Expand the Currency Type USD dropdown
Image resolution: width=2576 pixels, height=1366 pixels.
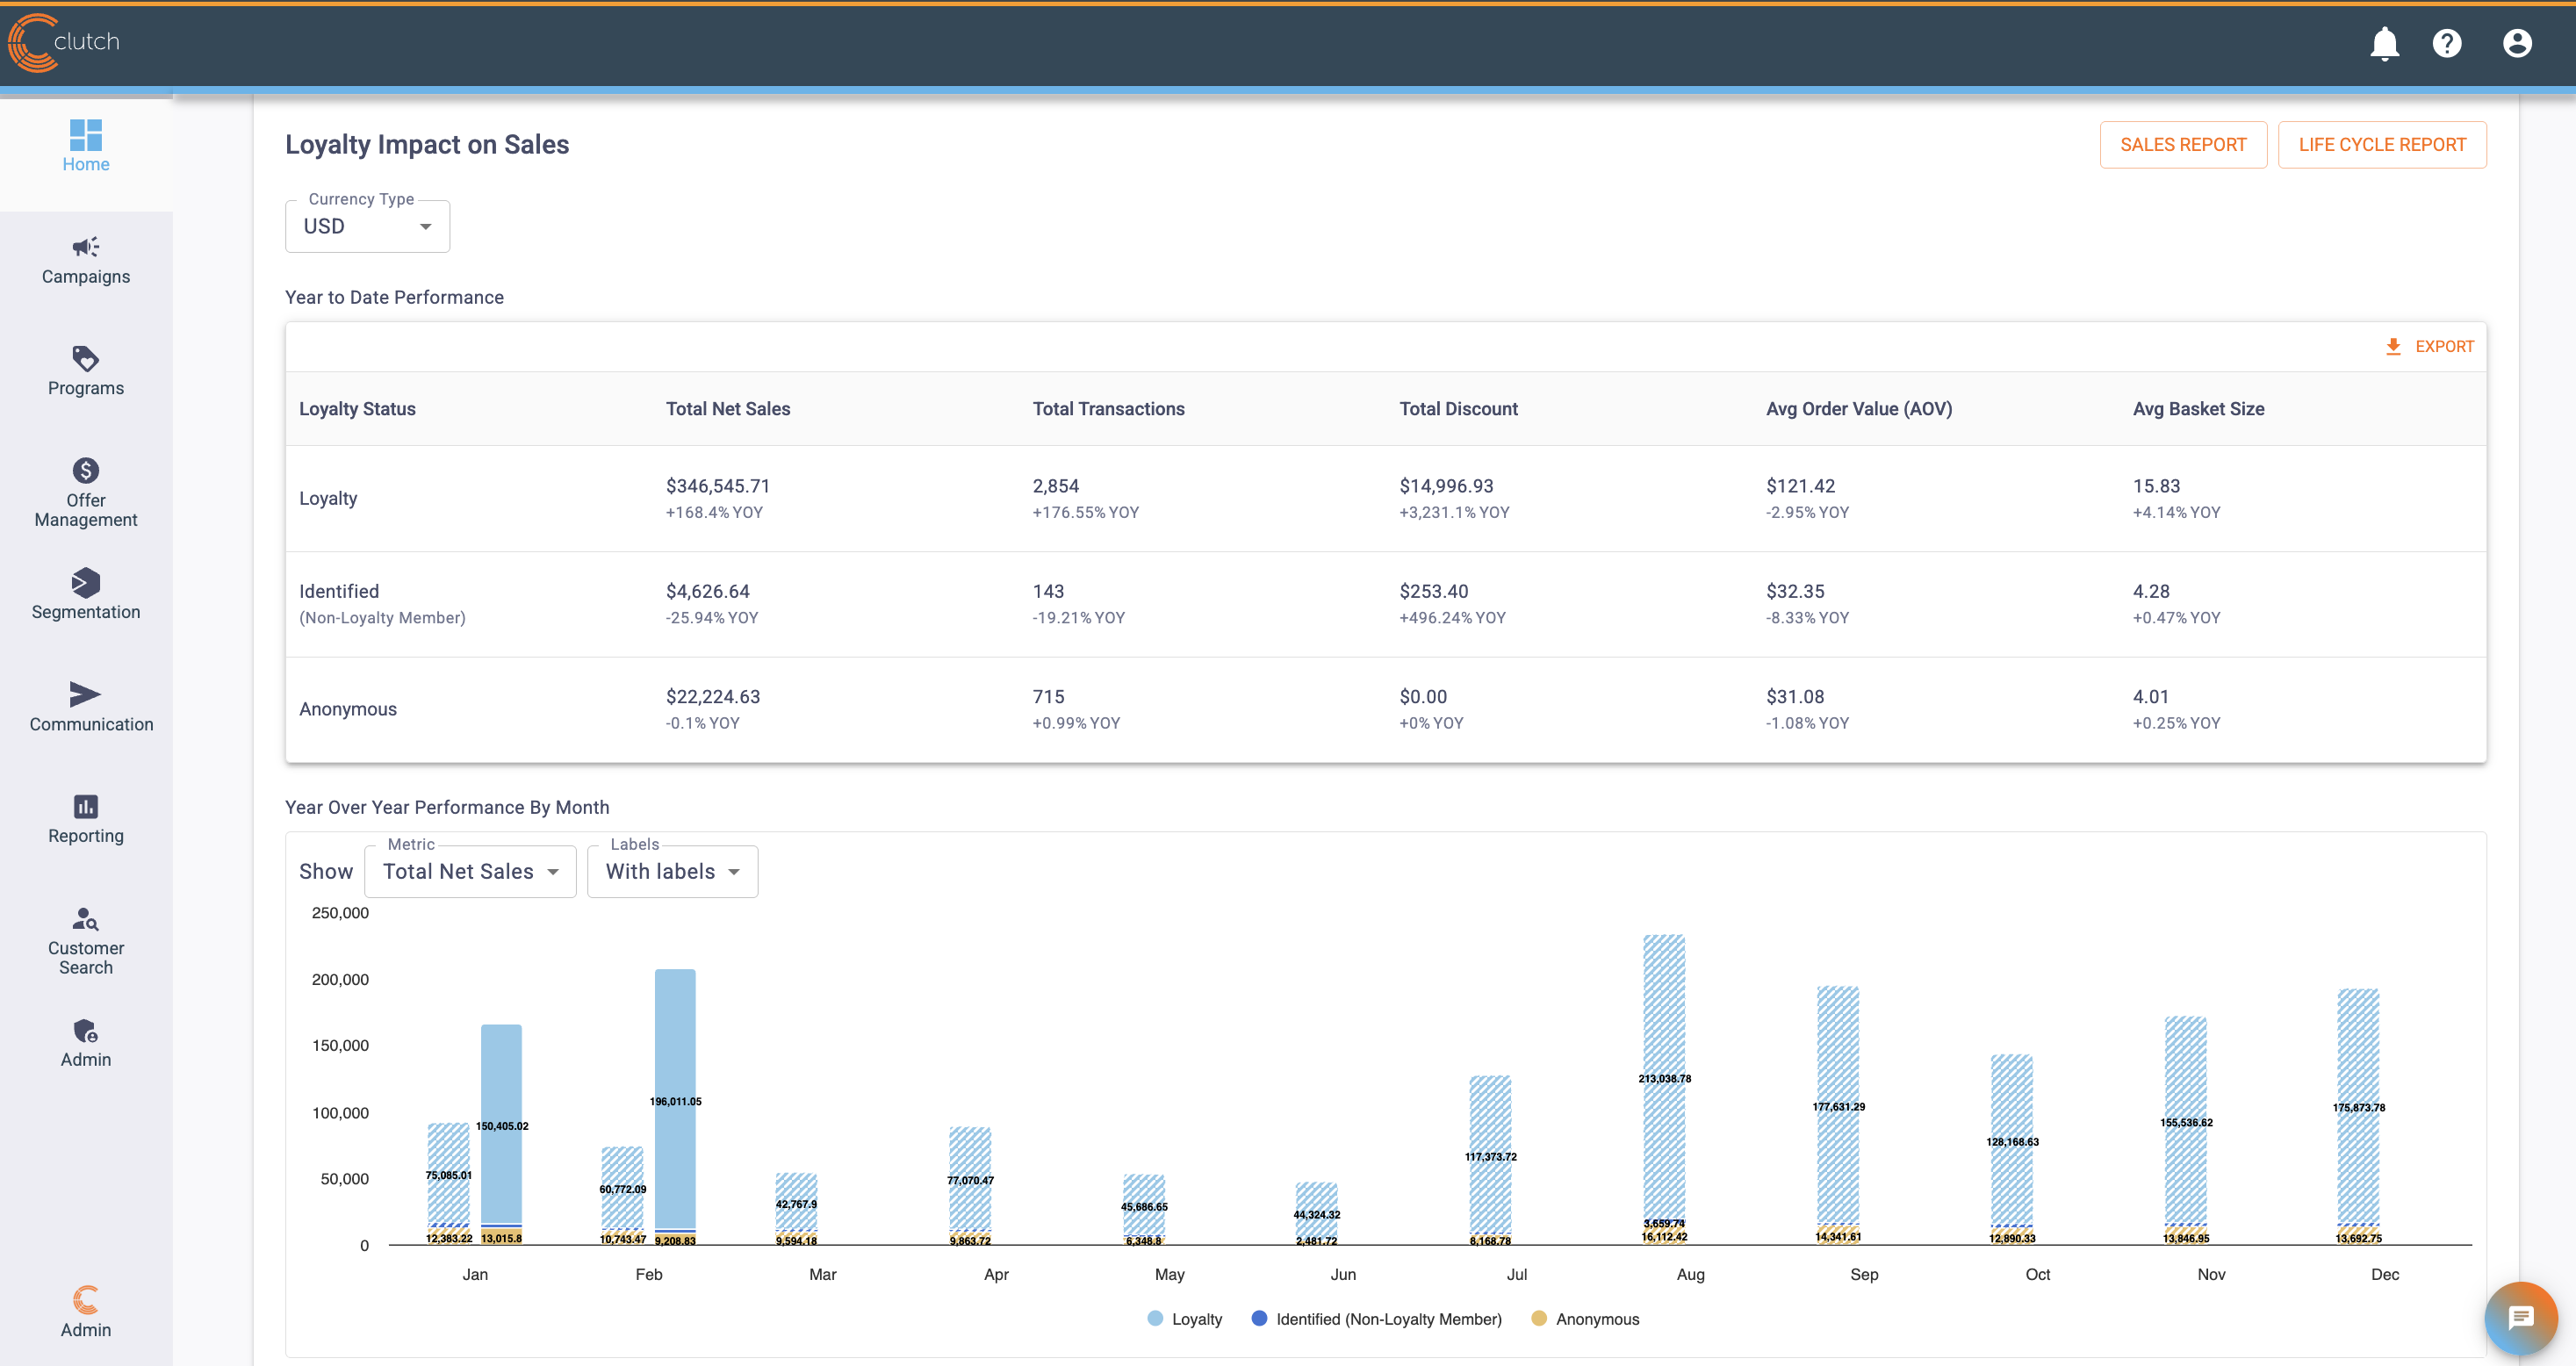click(x=367, y=227)
